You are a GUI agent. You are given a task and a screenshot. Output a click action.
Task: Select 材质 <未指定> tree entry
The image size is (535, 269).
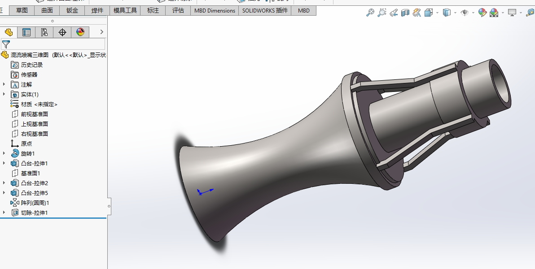click(x=39, y=104)
